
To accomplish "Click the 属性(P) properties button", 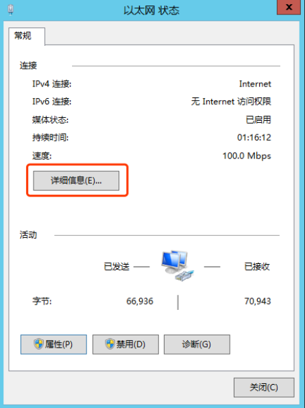I will pyautogui.click(x=53, y=344).
